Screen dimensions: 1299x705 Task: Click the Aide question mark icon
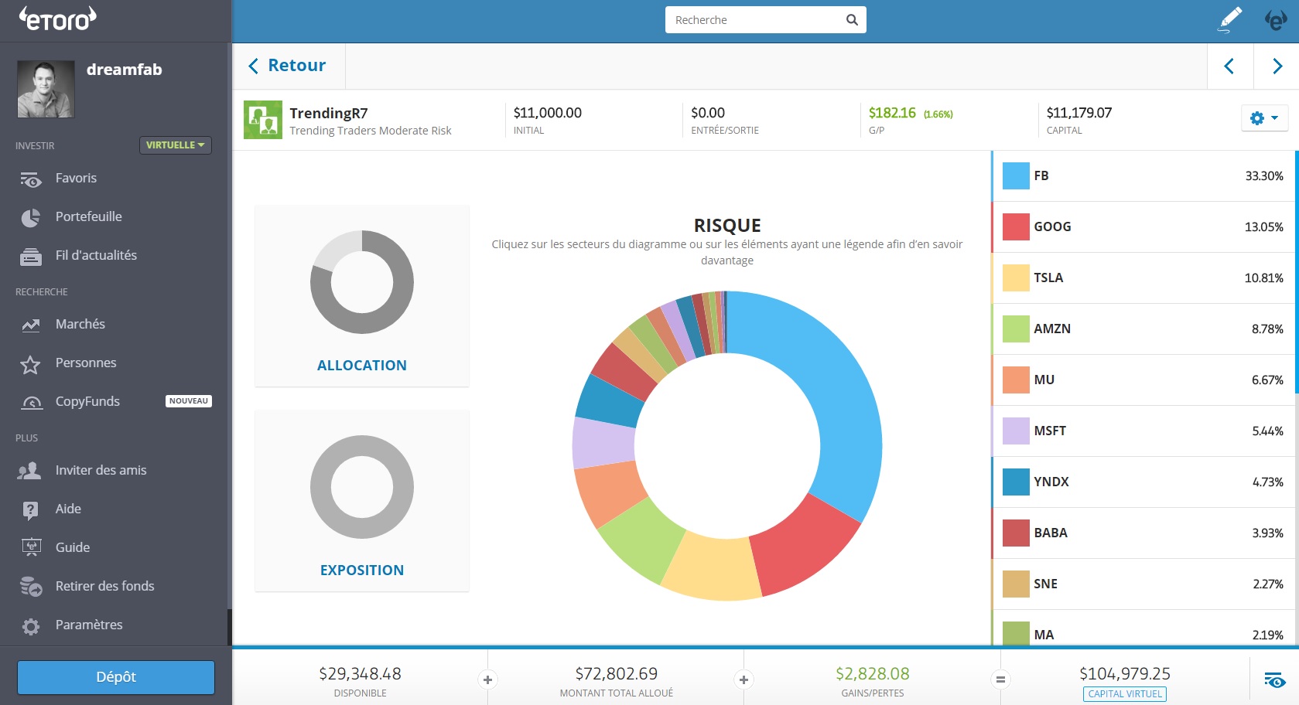pyautogui.click(x=30, y=510)
